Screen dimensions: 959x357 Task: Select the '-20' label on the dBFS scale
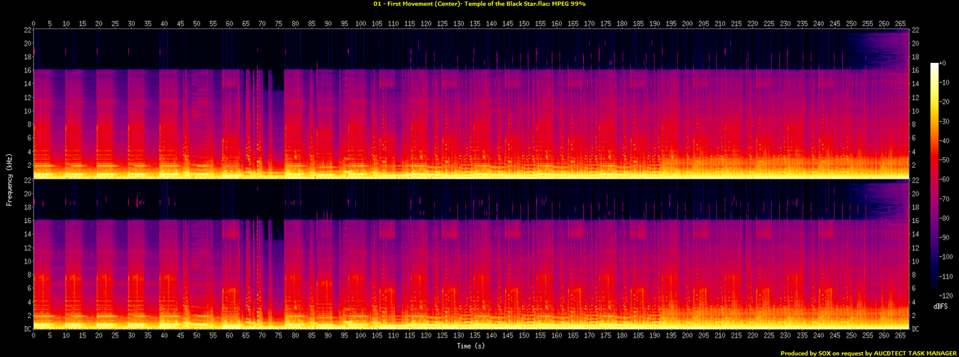(946, 102)
